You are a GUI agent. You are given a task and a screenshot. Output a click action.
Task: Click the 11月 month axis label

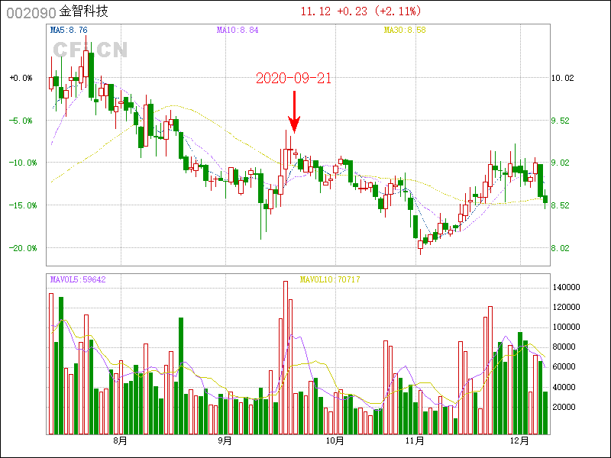415,441
